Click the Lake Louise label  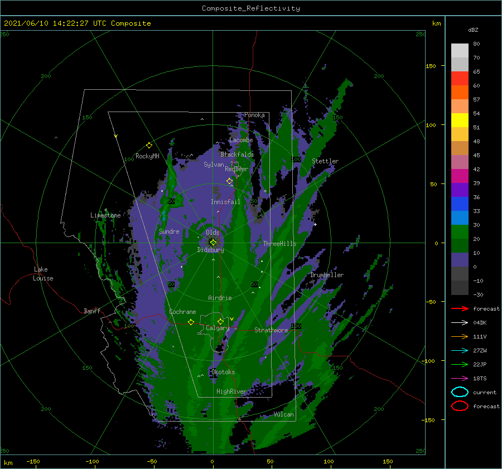[x=43, y=274]
